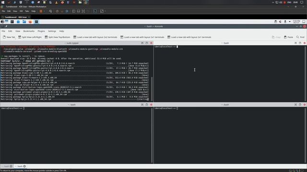307x172 pixels.
Task: Click into the top-right bash terminal
Action: pyautogui.click(x=229, y=74)
